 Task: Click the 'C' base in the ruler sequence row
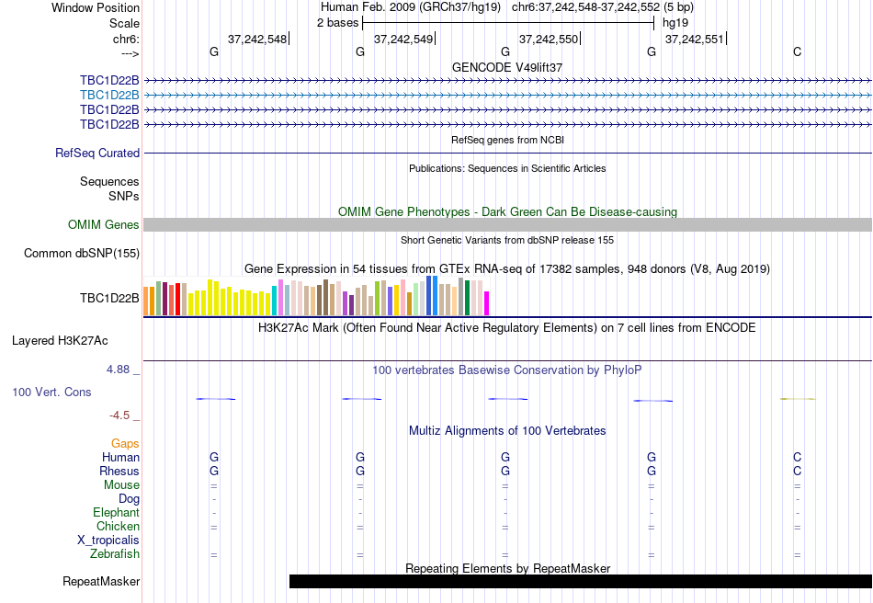point(798,52)
